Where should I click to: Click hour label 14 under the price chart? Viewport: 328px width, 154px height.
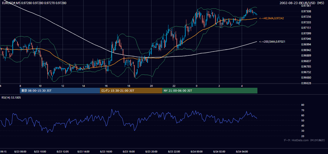click(x=84, y=86)
